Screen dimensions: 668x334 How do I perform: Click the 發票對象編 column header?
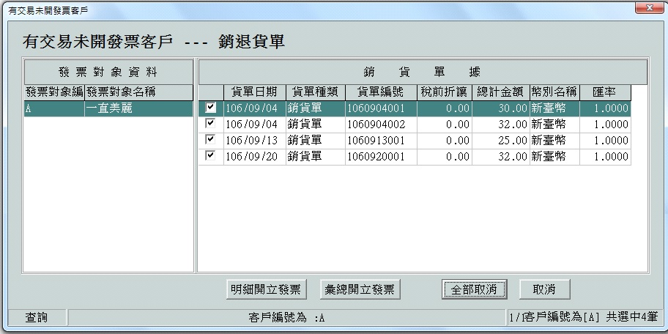tap(54, 92)
